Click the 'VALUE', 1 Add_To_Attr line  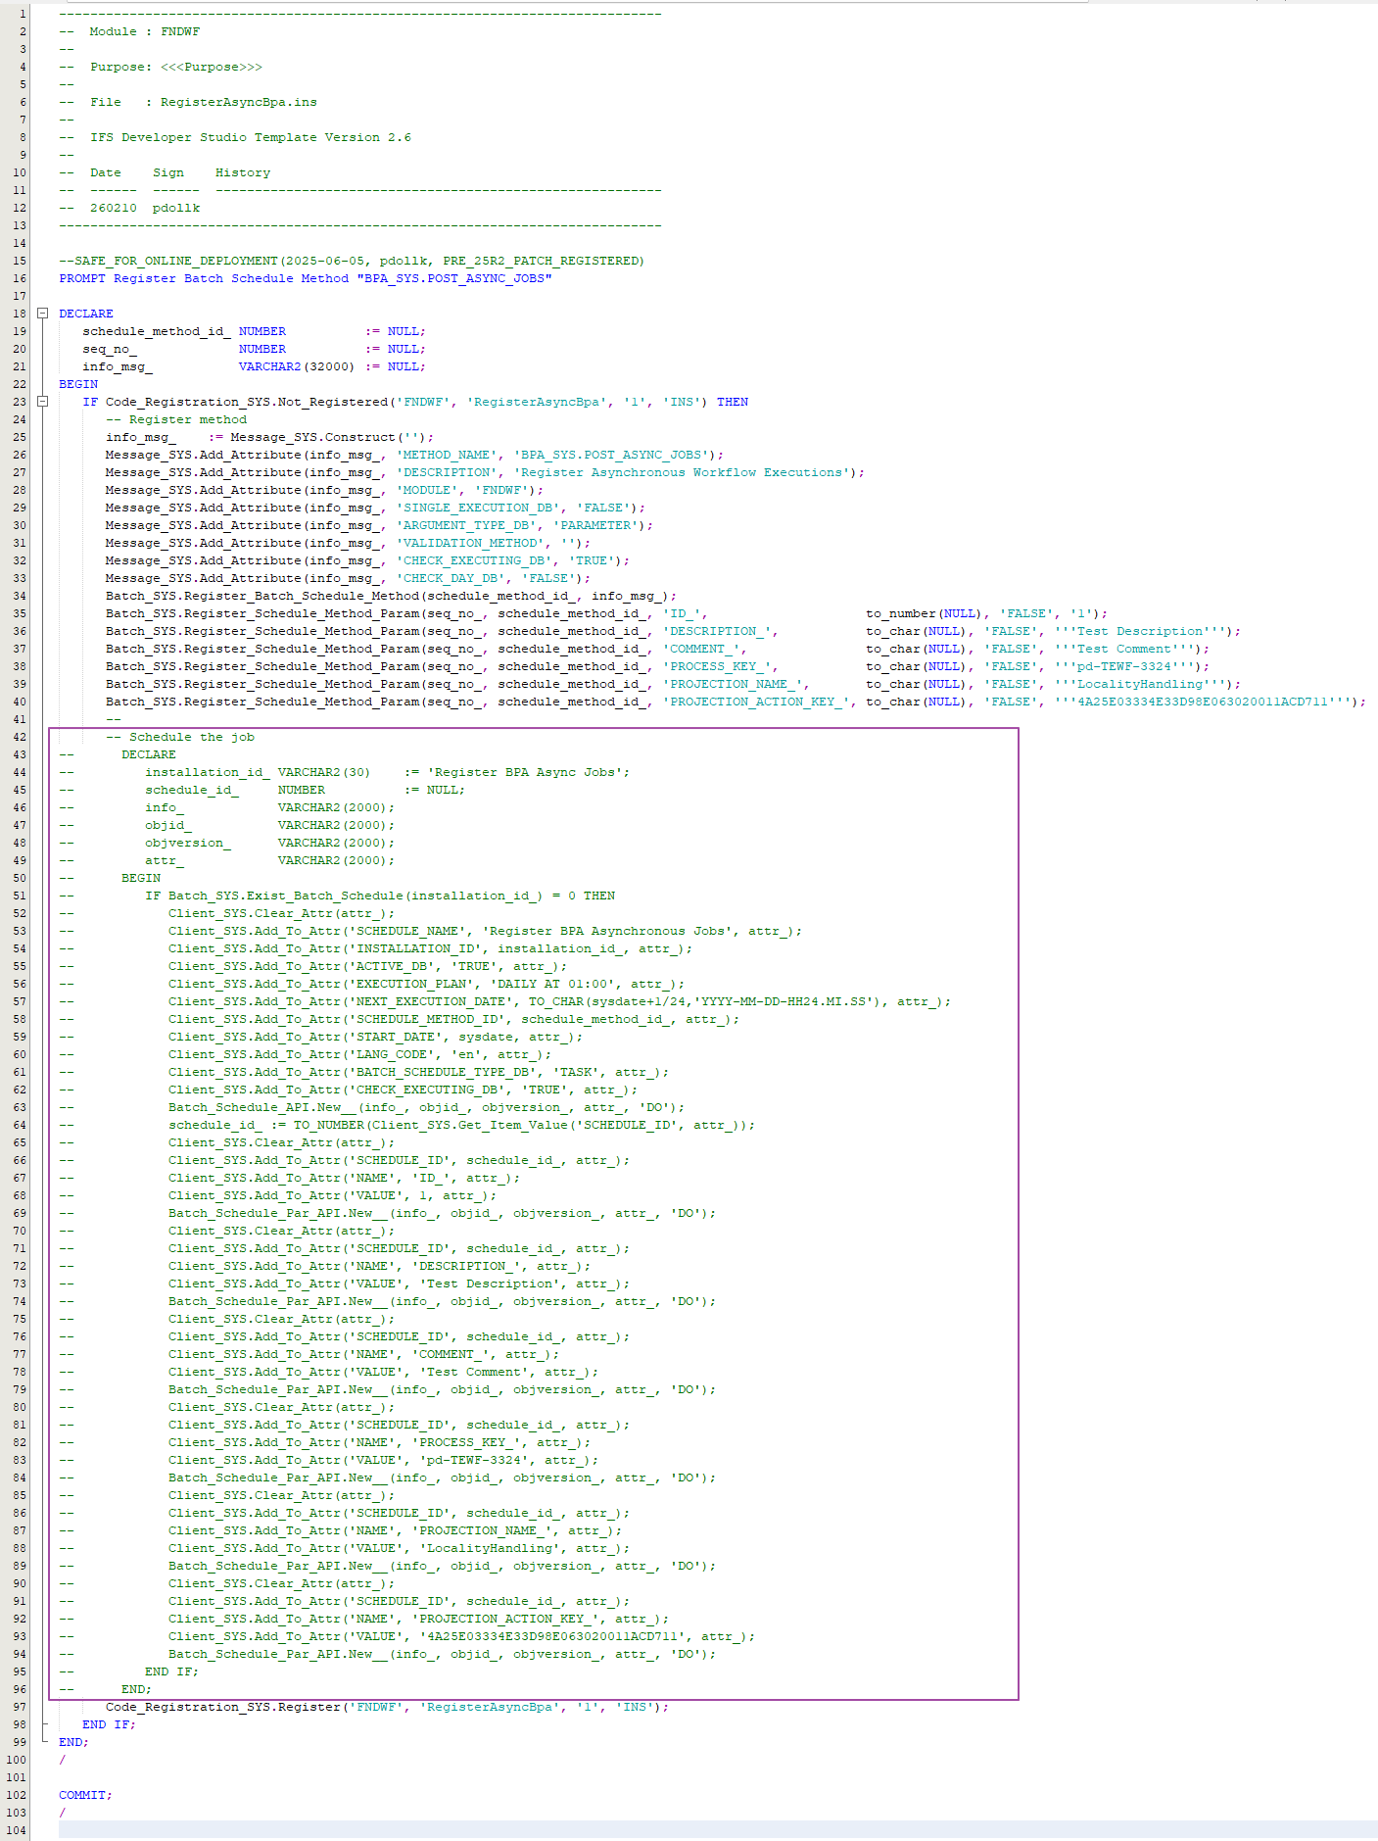click(x=332, y=1195)
